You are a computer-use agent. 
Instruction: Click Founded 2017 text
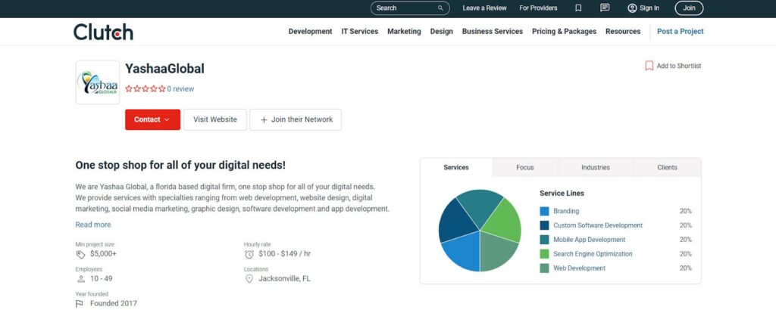point(114,303)
